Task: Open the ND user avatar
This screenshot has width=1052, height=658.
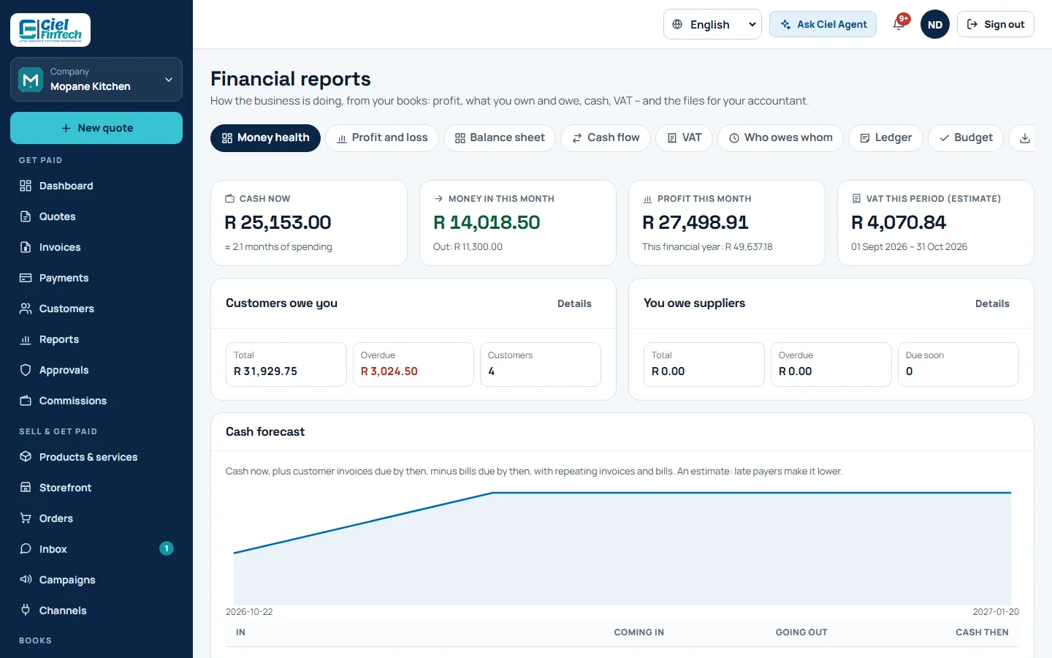Action: tap(935, 24)
